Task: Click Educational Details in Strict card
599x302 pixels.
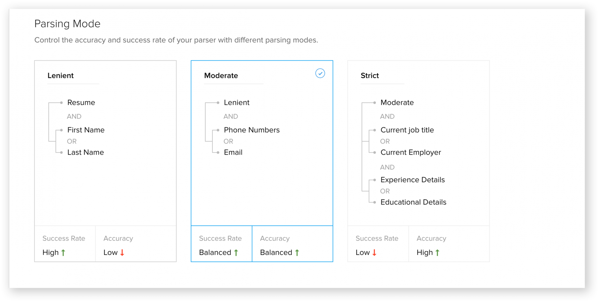Action: [x=413, y=202]
